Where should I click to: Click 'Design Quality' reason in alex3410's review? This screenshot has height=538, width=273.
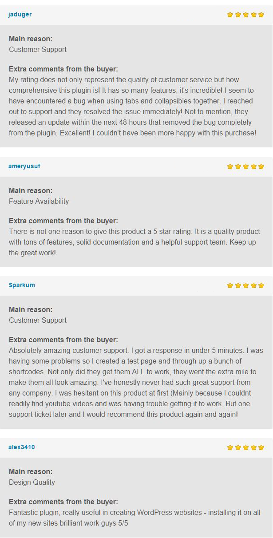coord(32,482)
